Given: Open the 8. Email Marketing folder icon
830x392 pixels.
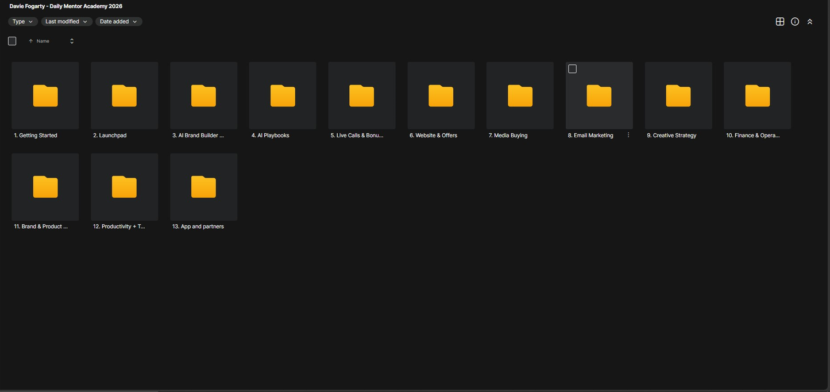Looking at the screenshot, I should (x=599, y=95).
